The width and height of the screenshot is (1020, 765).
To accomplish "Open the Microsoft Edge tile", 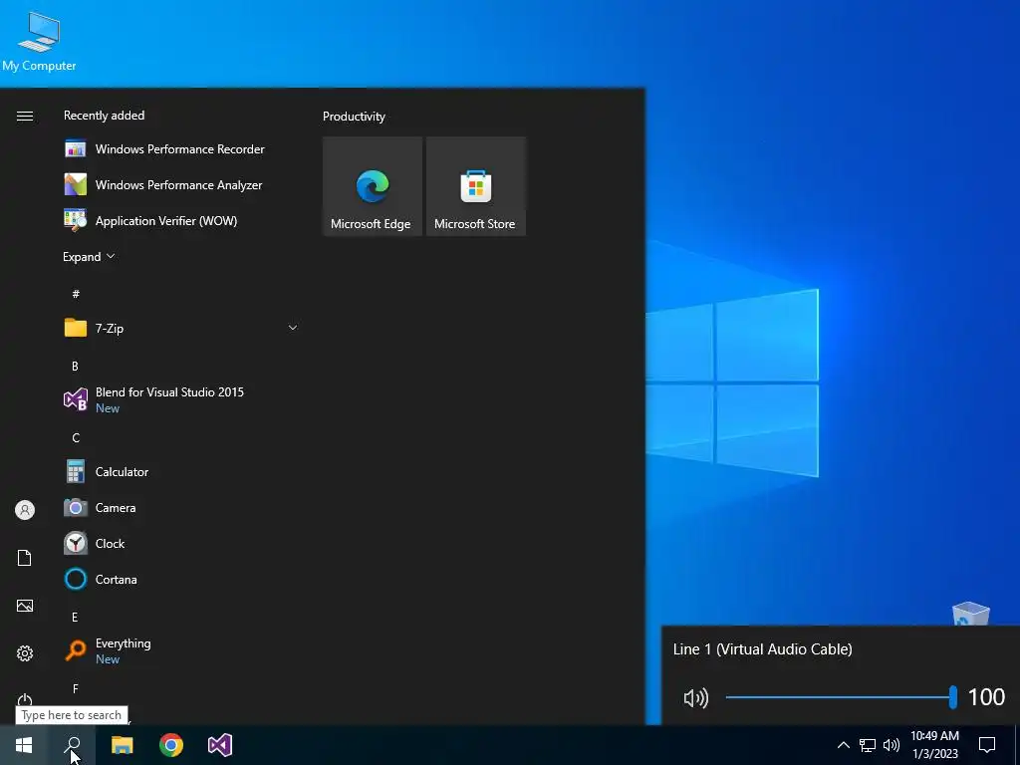I will click(x=373, y=186).
